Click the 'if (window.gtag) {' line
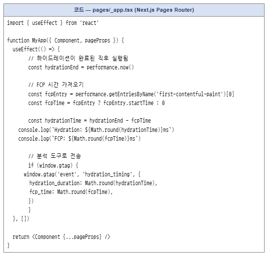Viewport: 268px width, 256px height. click(53, 165)
